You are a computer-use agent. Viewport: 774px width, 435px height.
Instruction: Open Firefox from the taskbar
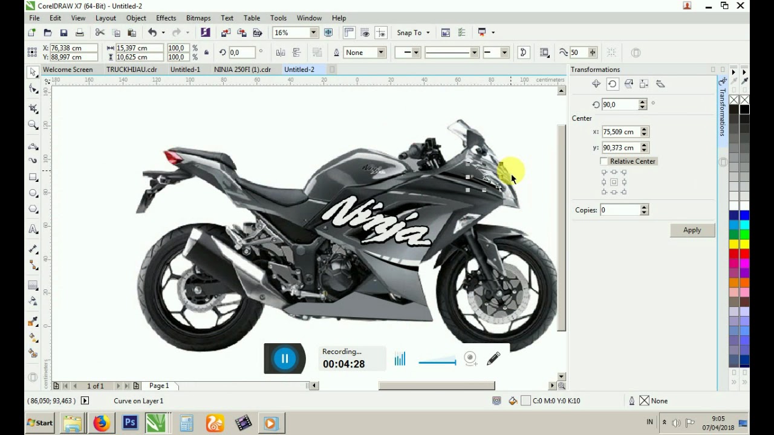click(101, 423)
